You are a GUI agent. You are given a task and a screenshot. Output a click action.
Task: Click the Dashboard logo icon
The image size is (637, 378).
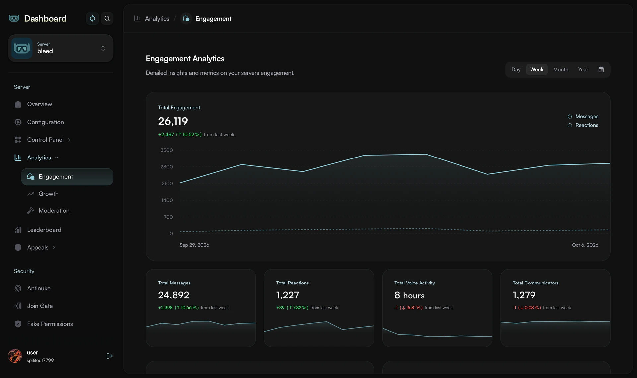click(x=14, y=18)
